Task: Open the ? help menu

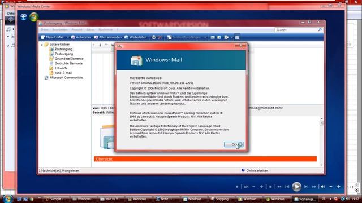Action: coord(117,30)
